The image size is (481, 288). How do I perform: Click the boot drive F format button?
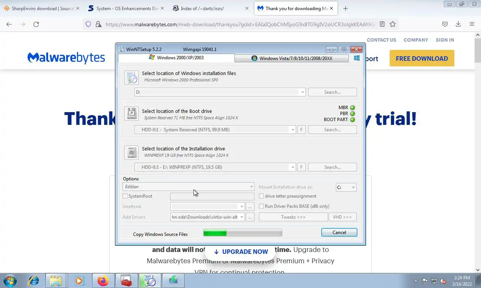301,130
